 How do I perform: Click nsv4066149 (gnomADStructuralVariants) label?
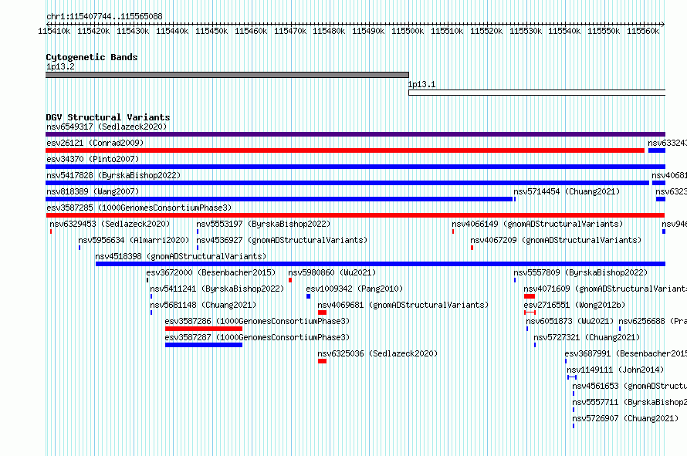[x=537, y=224]
